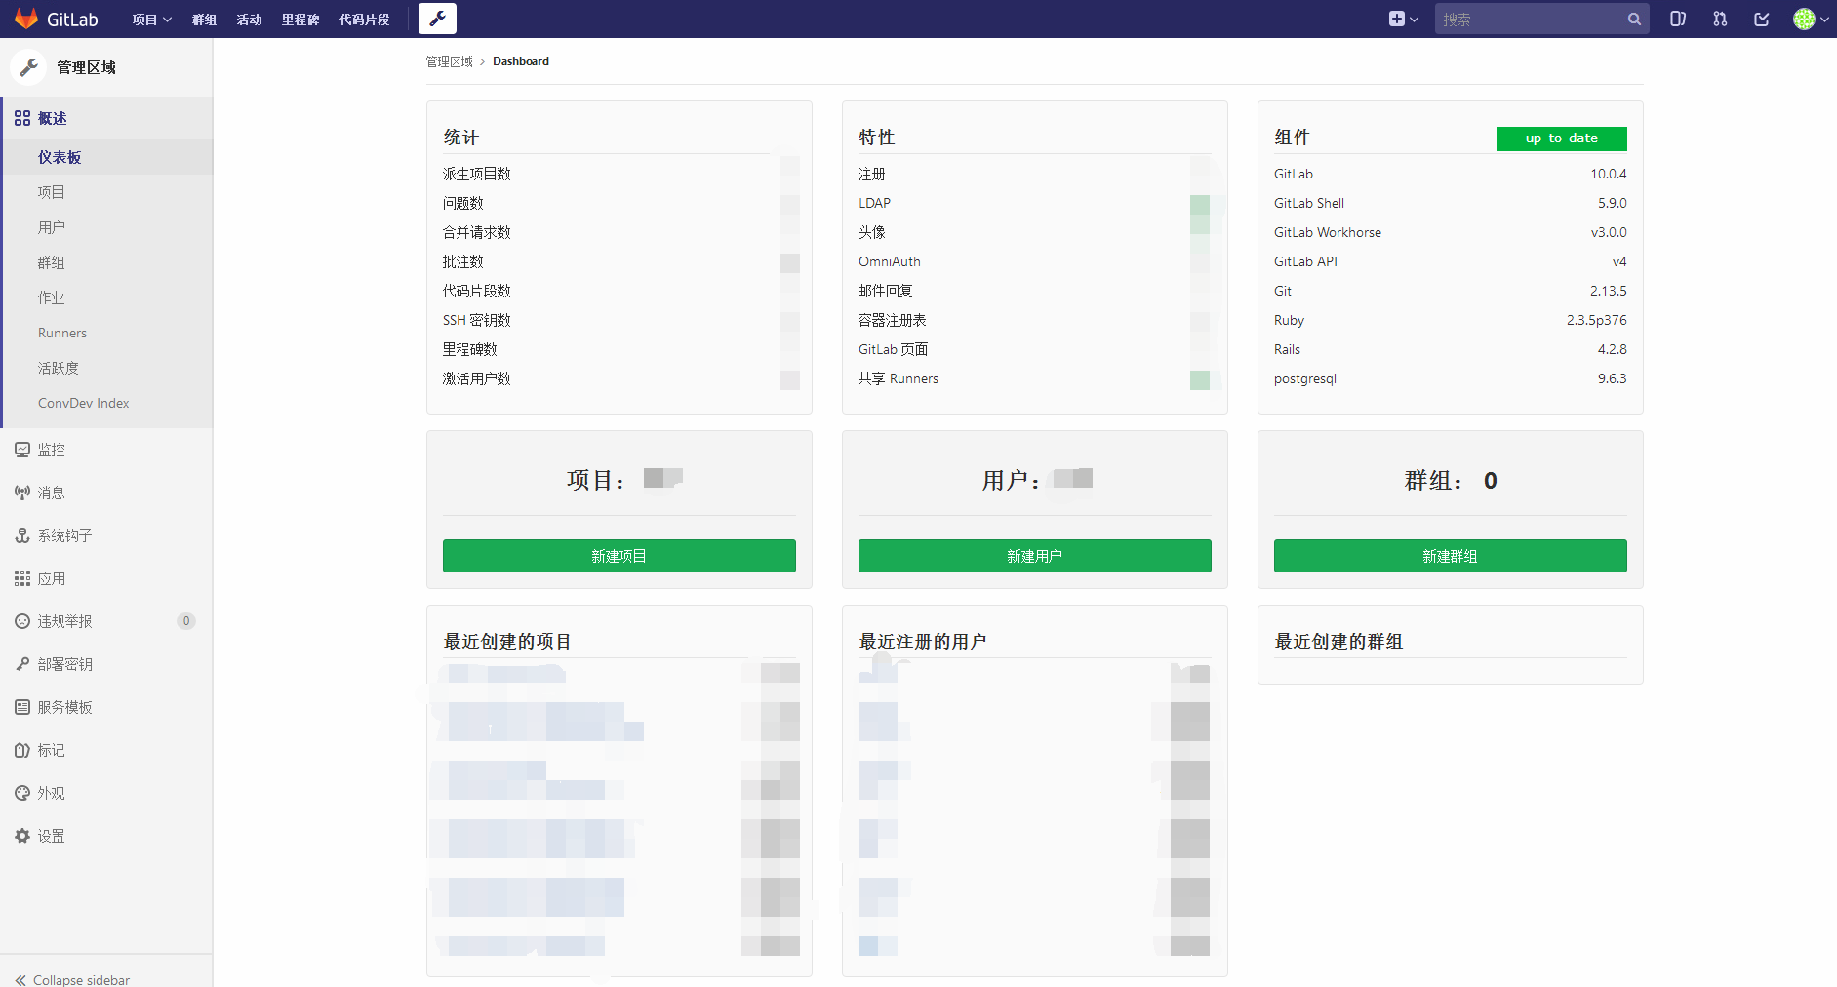Open 用户 in admin sidebar
This screenshot has width=1837, height=987.
52,227
